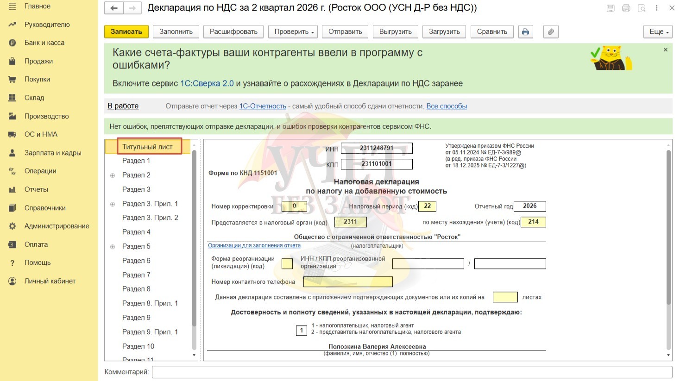
Task: Open the Еще dropdown menu
Action: point(658,31)
